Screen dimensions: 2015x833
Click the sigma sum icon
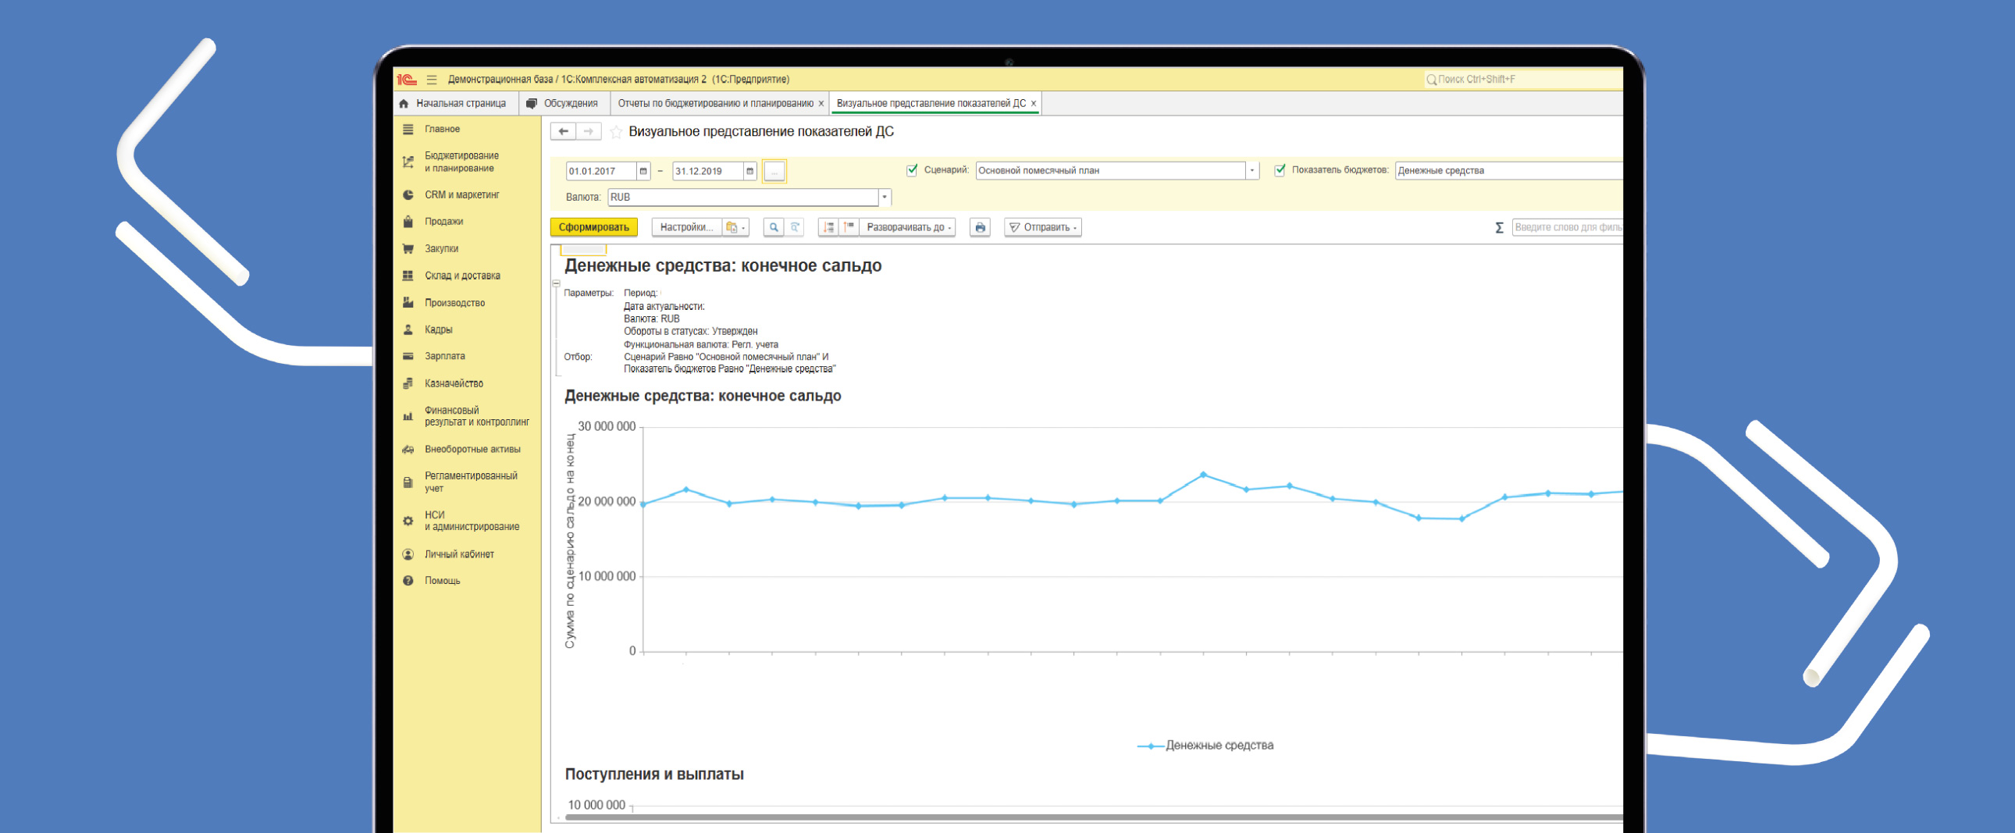tap(1499, 228)
